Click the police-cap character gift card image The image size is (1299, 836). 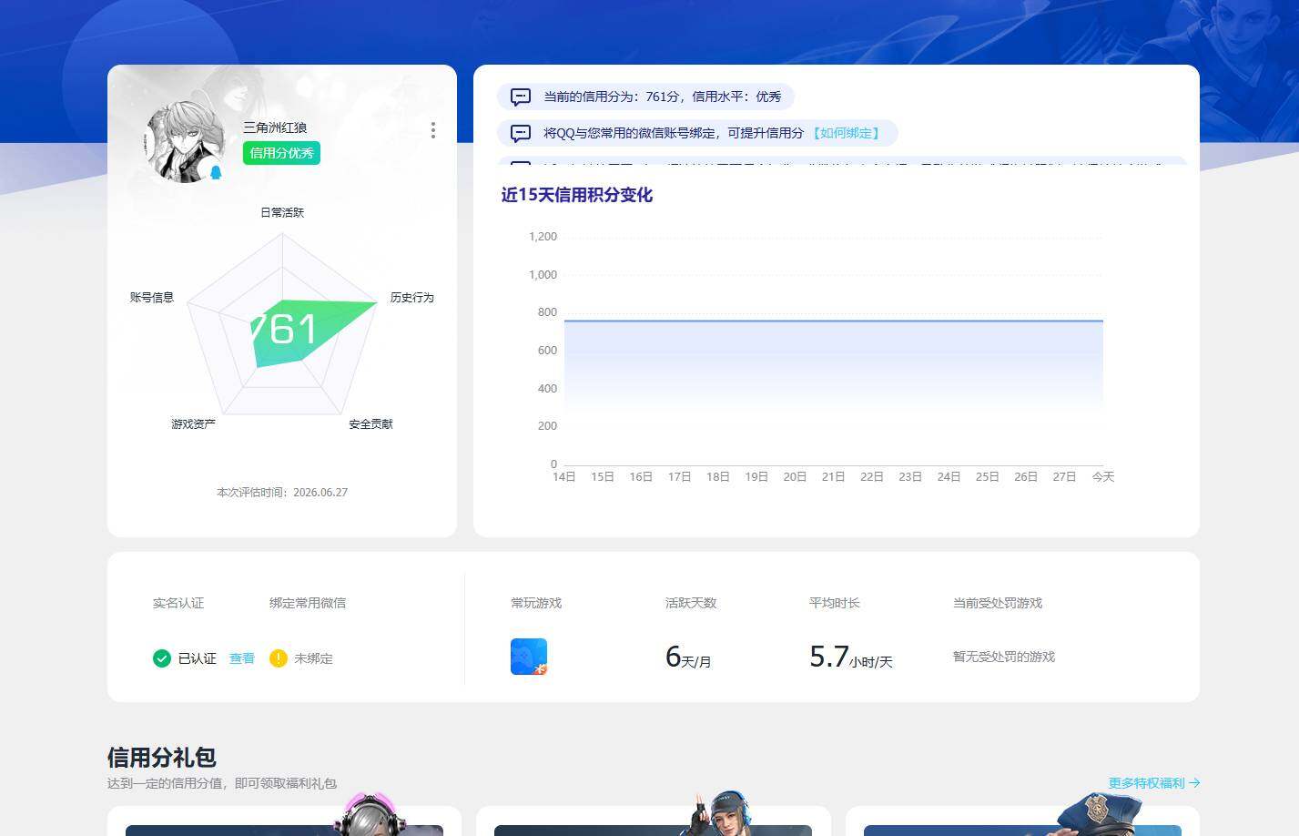(1101, 813)
